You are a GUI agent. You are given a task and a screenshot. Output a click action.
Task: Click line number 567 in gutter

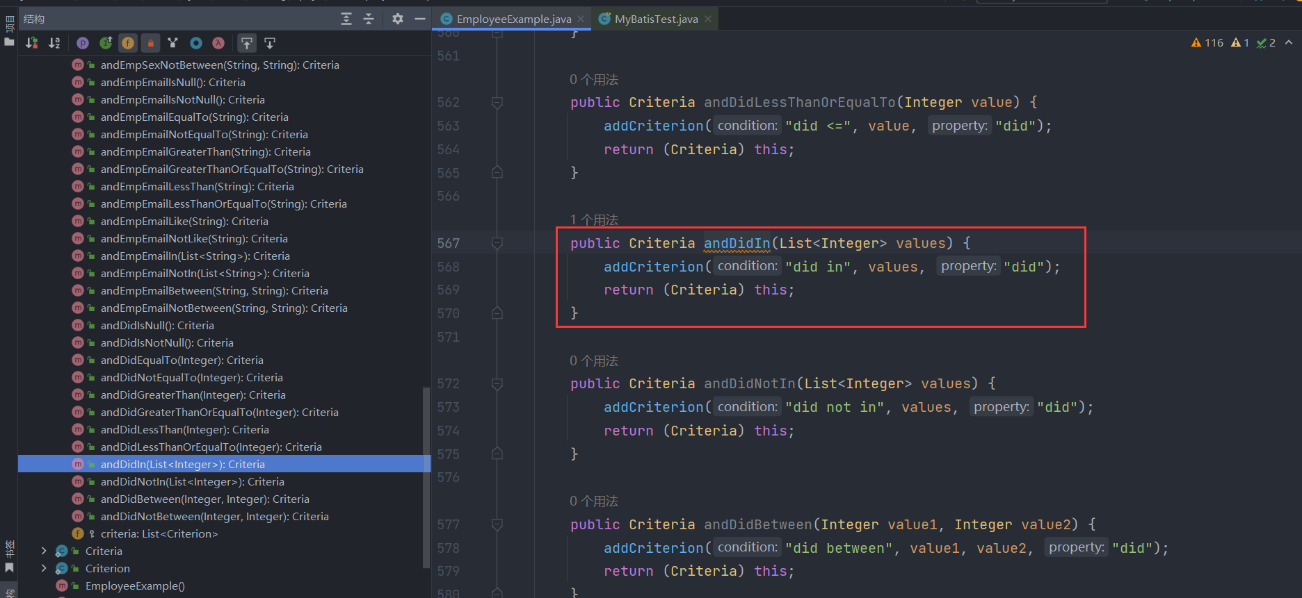(449, 243)
